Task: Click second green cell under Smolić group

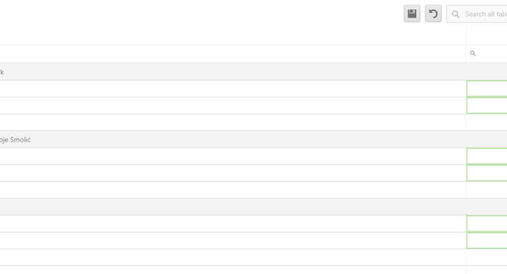Action: tap(486, 173)
